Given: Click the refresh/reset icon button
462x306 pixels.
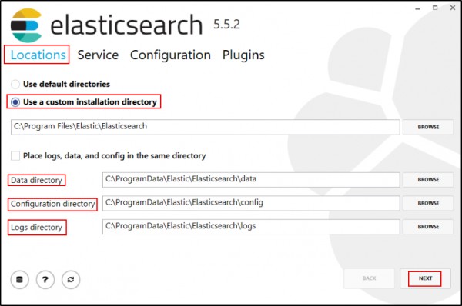Looking at the screenshot, I should (71, 280).
